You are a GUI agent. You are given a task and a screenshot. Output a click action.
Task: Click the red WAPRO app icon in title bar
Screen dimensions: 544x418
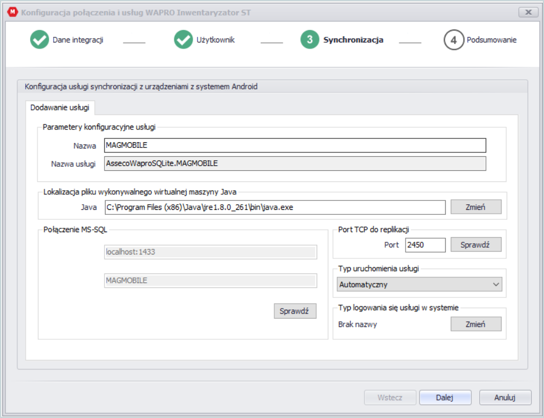[x=12, y=12]
